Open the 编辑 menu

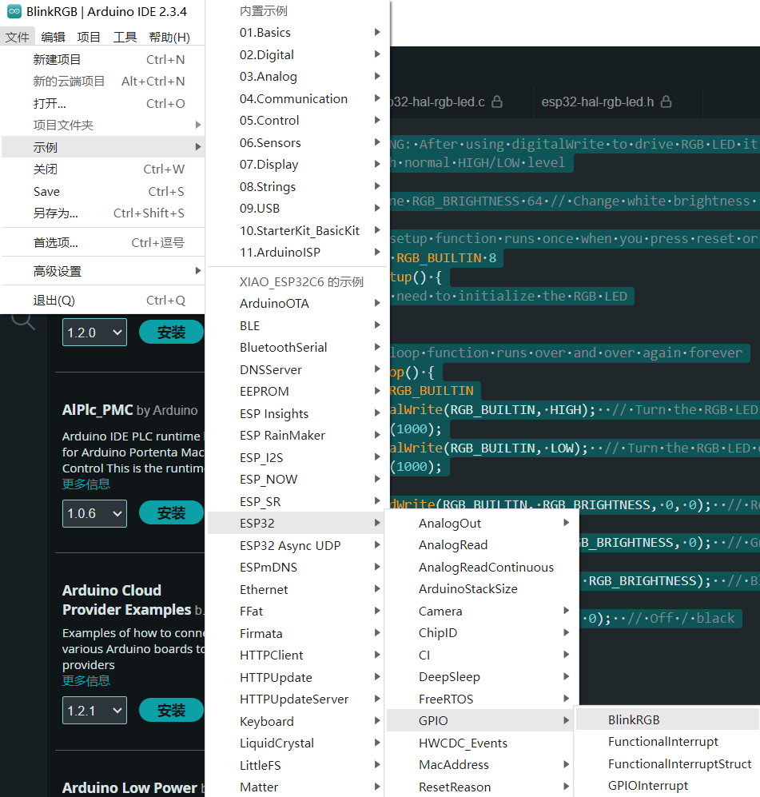click(53, 37)
